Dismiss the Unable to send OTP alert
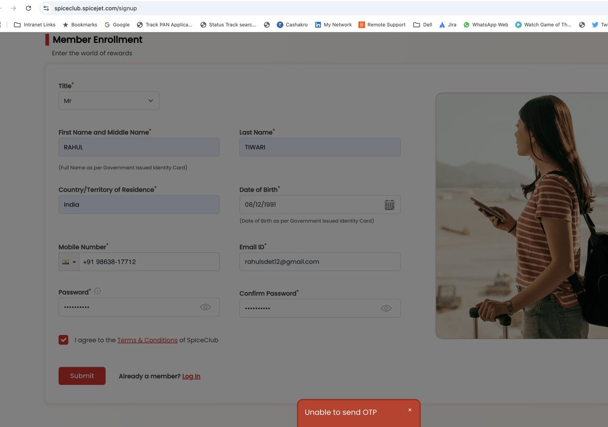The height and width of the screenshot is (427, 608). [x=410, y=410]
